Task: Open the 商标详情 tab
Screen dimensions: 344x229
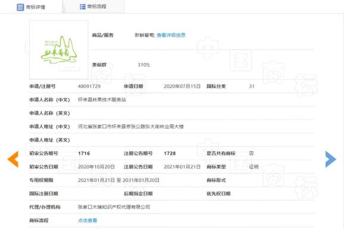Action: (31, 7)
